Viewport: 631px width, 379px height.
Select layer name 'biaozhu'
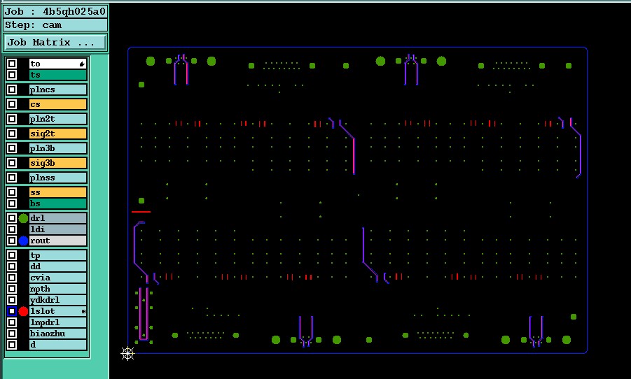(57, 333)
